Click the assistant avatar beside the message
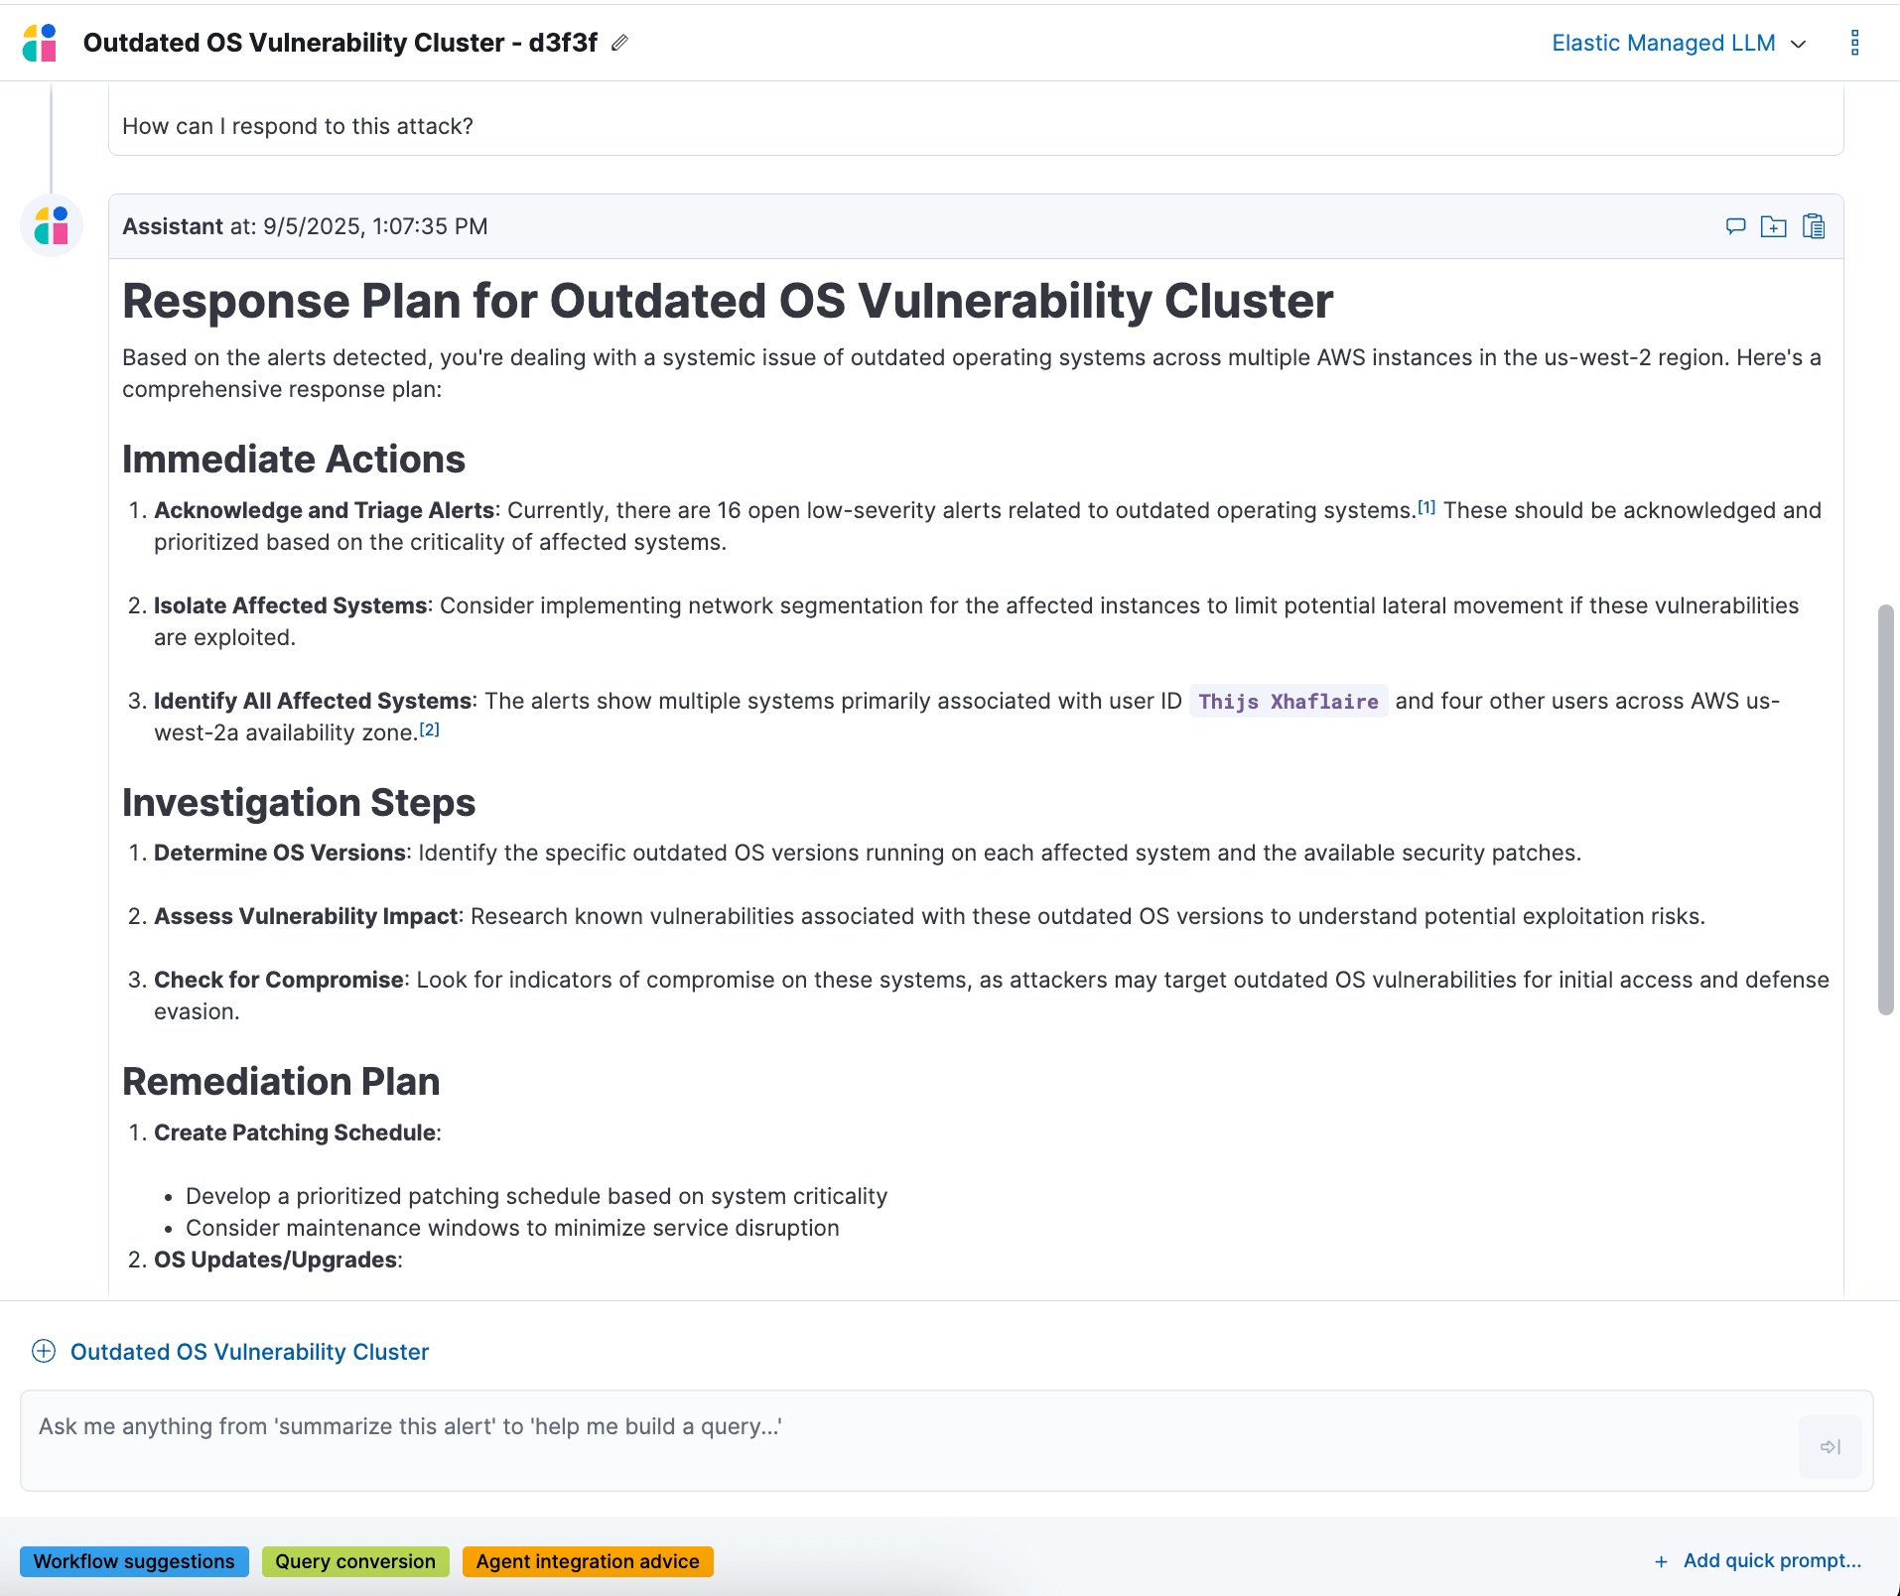The width and height of the screenshot is (1900, 1596). [x=51, y=225]
